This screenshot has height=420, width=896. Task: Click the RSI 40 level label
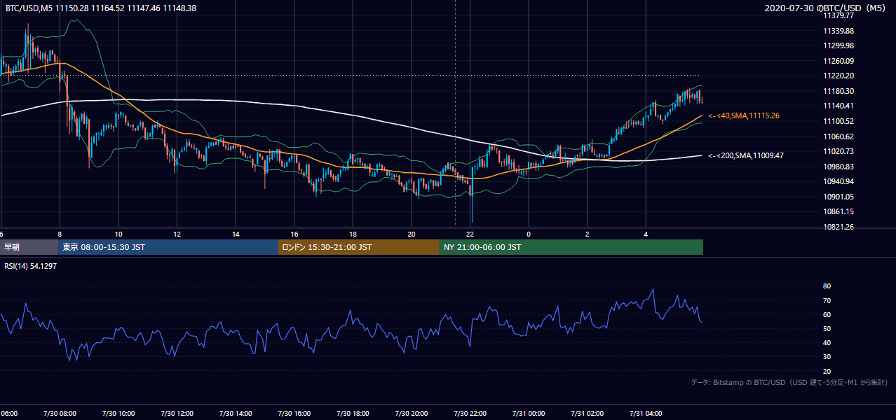pyautogui.click(x=827, y=342)
